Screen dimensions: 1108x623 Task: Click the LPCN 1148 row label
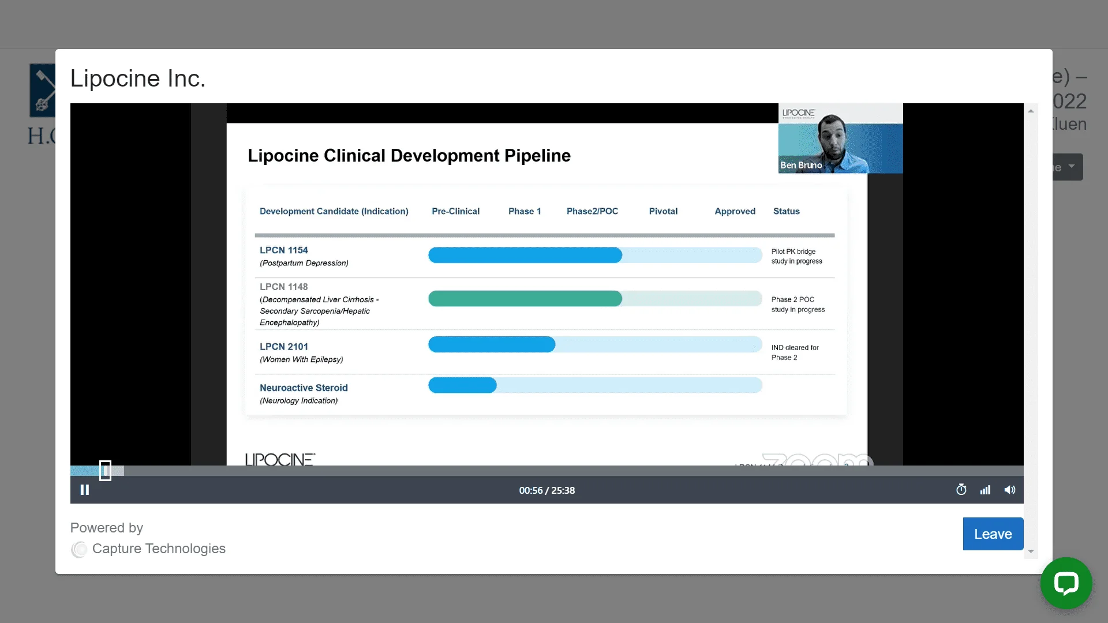tap(284, 287)
